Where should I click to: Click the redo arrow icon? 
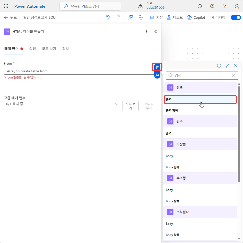pyautogui.click(x=118, y=17)
